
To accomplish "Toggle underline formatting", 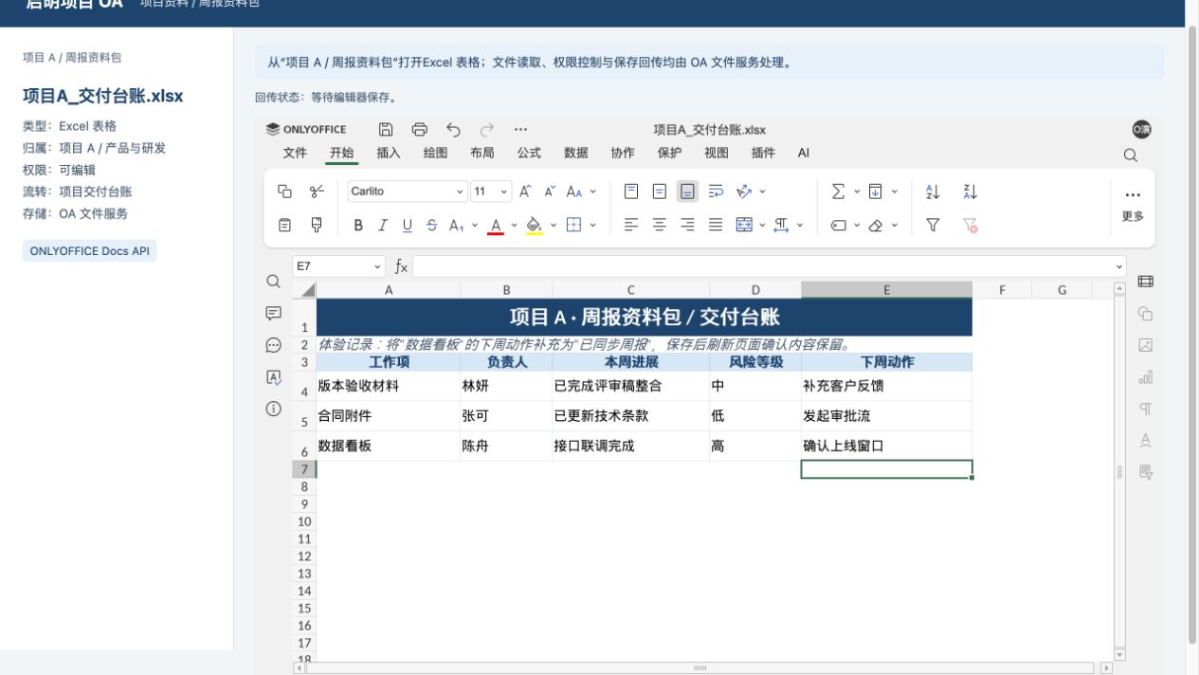I will click(408, 225).
